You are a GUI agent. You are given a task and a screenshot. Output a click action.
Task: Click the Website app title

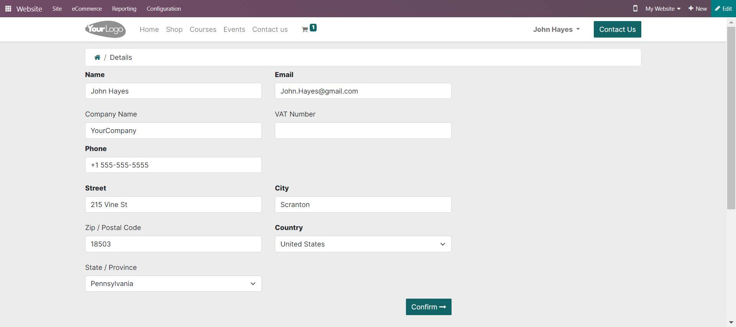(x=29, y=8)
